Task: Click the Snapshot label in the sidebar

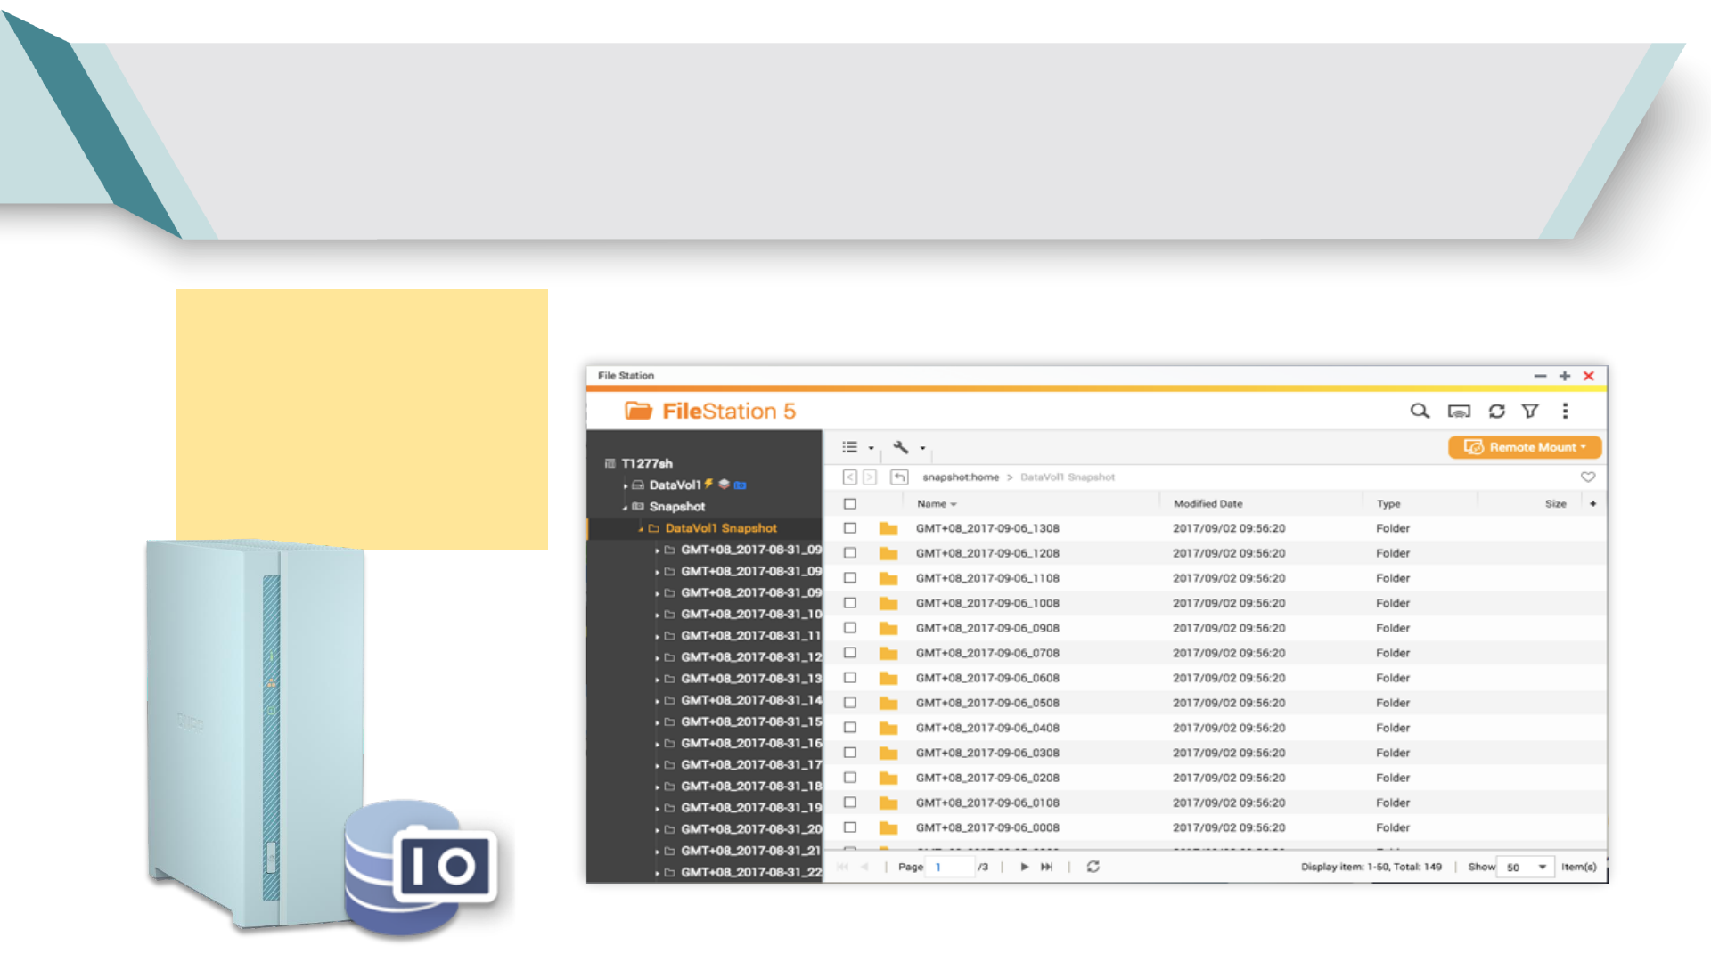Action: coord(676,507)
